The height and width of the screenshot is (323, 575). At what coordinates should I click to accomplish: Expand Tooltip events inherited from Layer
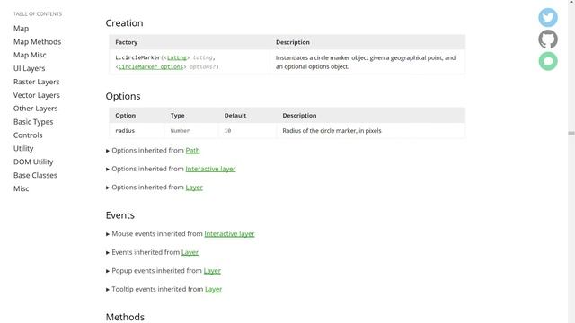(x=164, y=289)
